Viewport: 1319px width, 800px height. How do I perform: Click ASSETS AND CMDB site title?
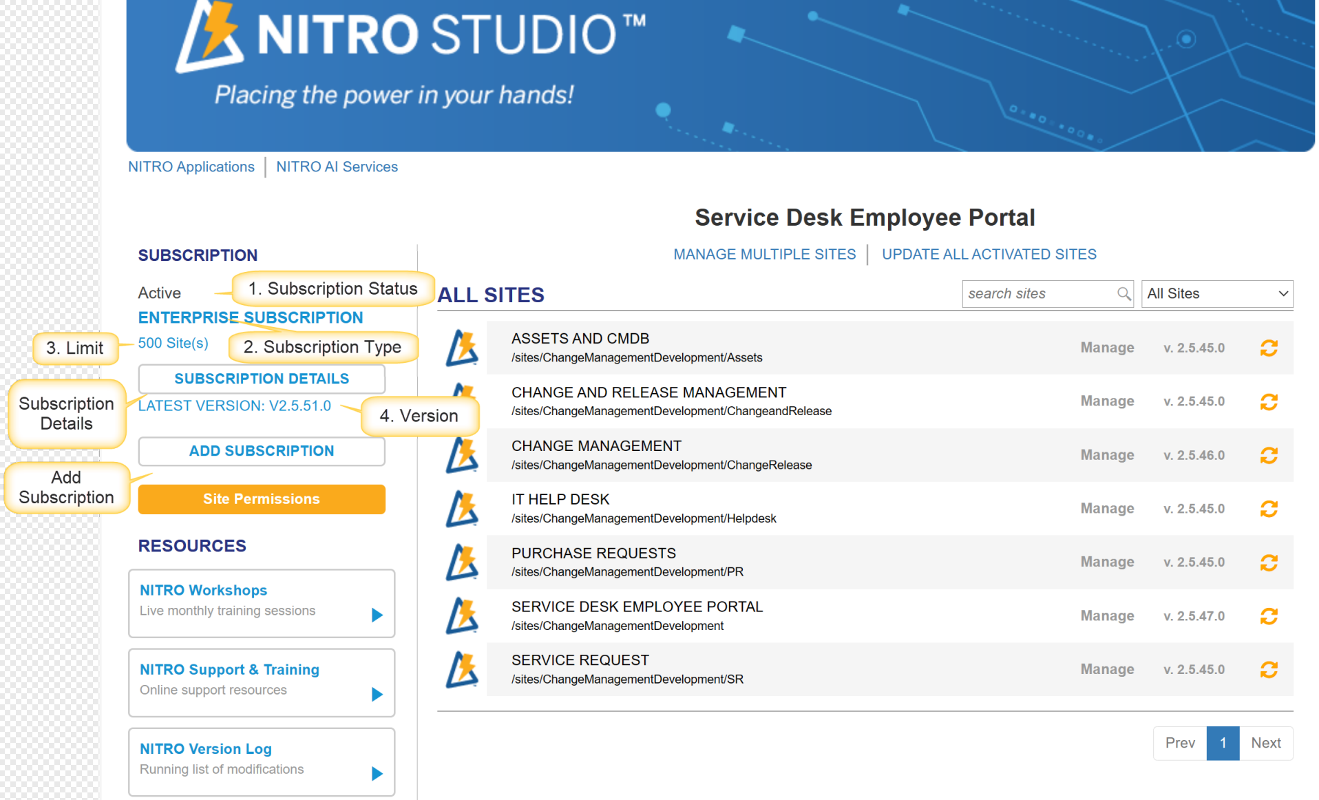pyautogui.click(x=580, y=339)
